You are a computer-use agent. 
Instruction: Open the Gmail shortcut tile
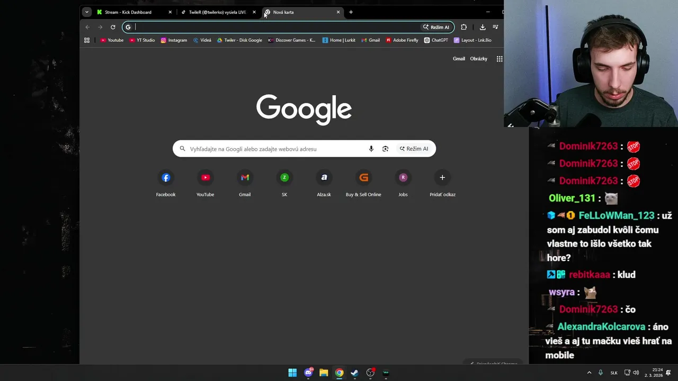tap(245, 184)
